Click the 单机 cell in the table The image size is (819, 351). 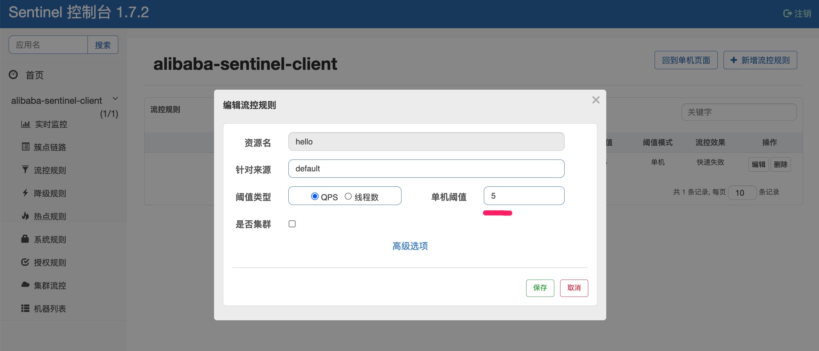point(658,162)
